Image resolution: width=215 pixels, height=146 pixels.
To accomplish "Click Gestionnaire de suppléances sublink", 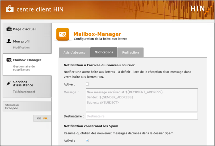I will (x=24, y=68).
